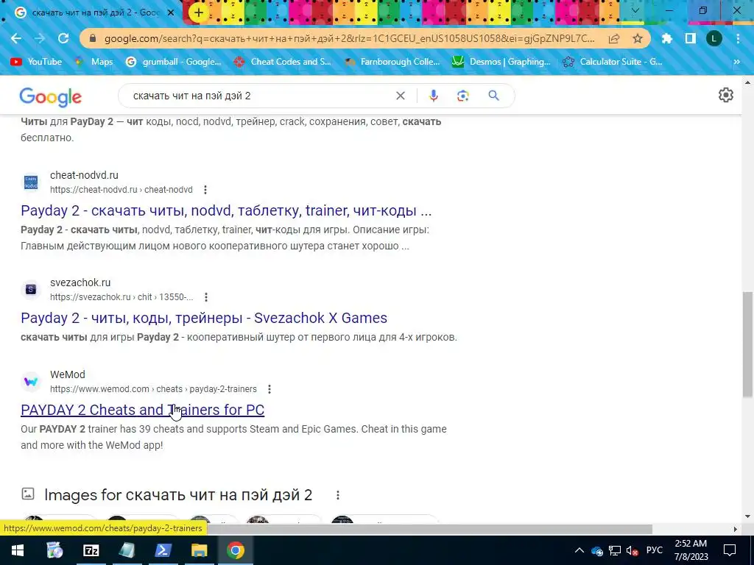Close the скачать чит tab

(170, 13)
